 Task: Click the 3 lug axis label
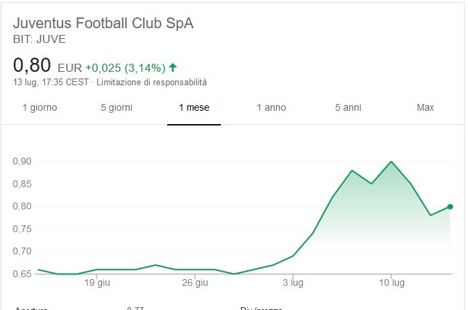[x=293, y=282]
